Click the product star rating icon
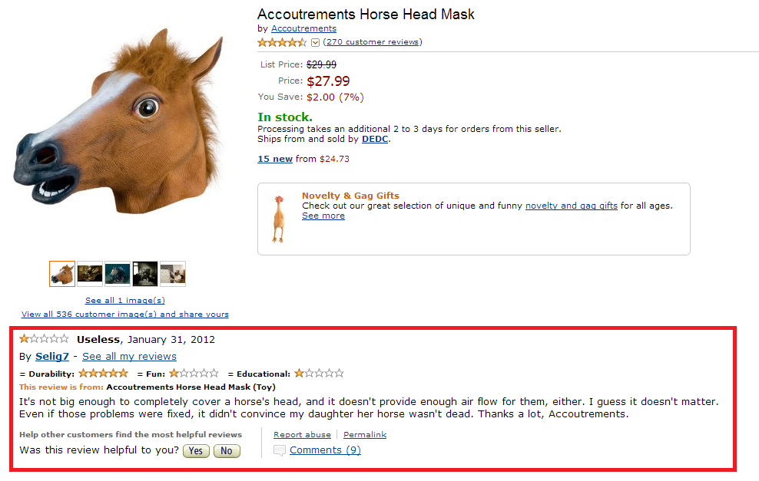The height and width of the screenshot is (481, 759). (x=282, y=42)
